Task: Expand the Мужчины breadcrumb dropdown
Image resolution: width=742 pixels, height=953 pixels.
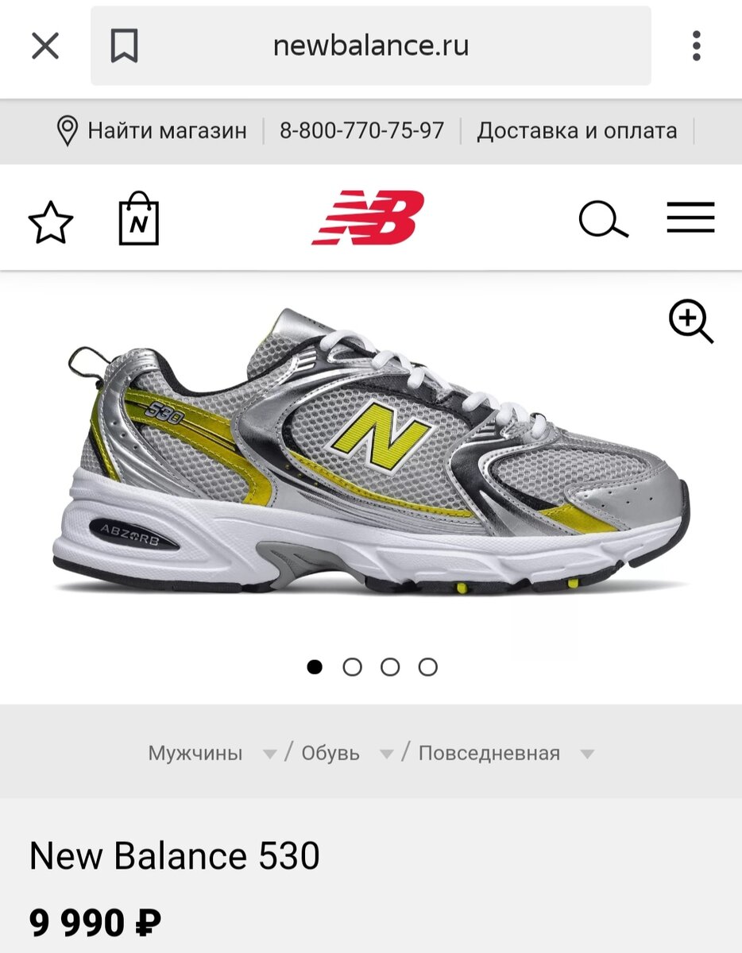Action: pyautogui.click(x=270, y=754)
